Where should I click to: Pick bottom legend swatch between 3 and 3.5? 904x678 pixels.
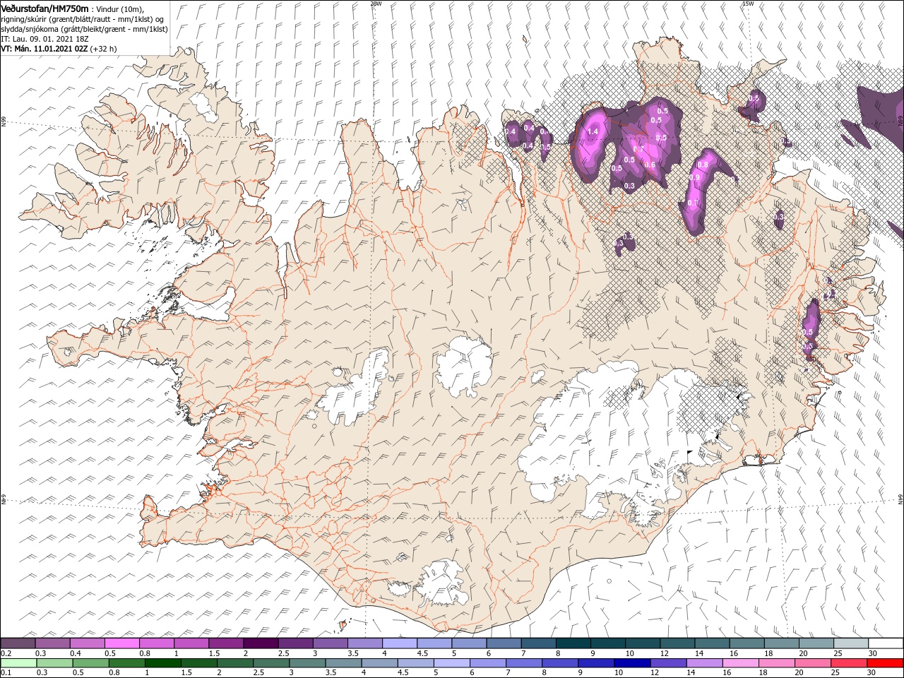pyautogui.click(x=307, y=663)
